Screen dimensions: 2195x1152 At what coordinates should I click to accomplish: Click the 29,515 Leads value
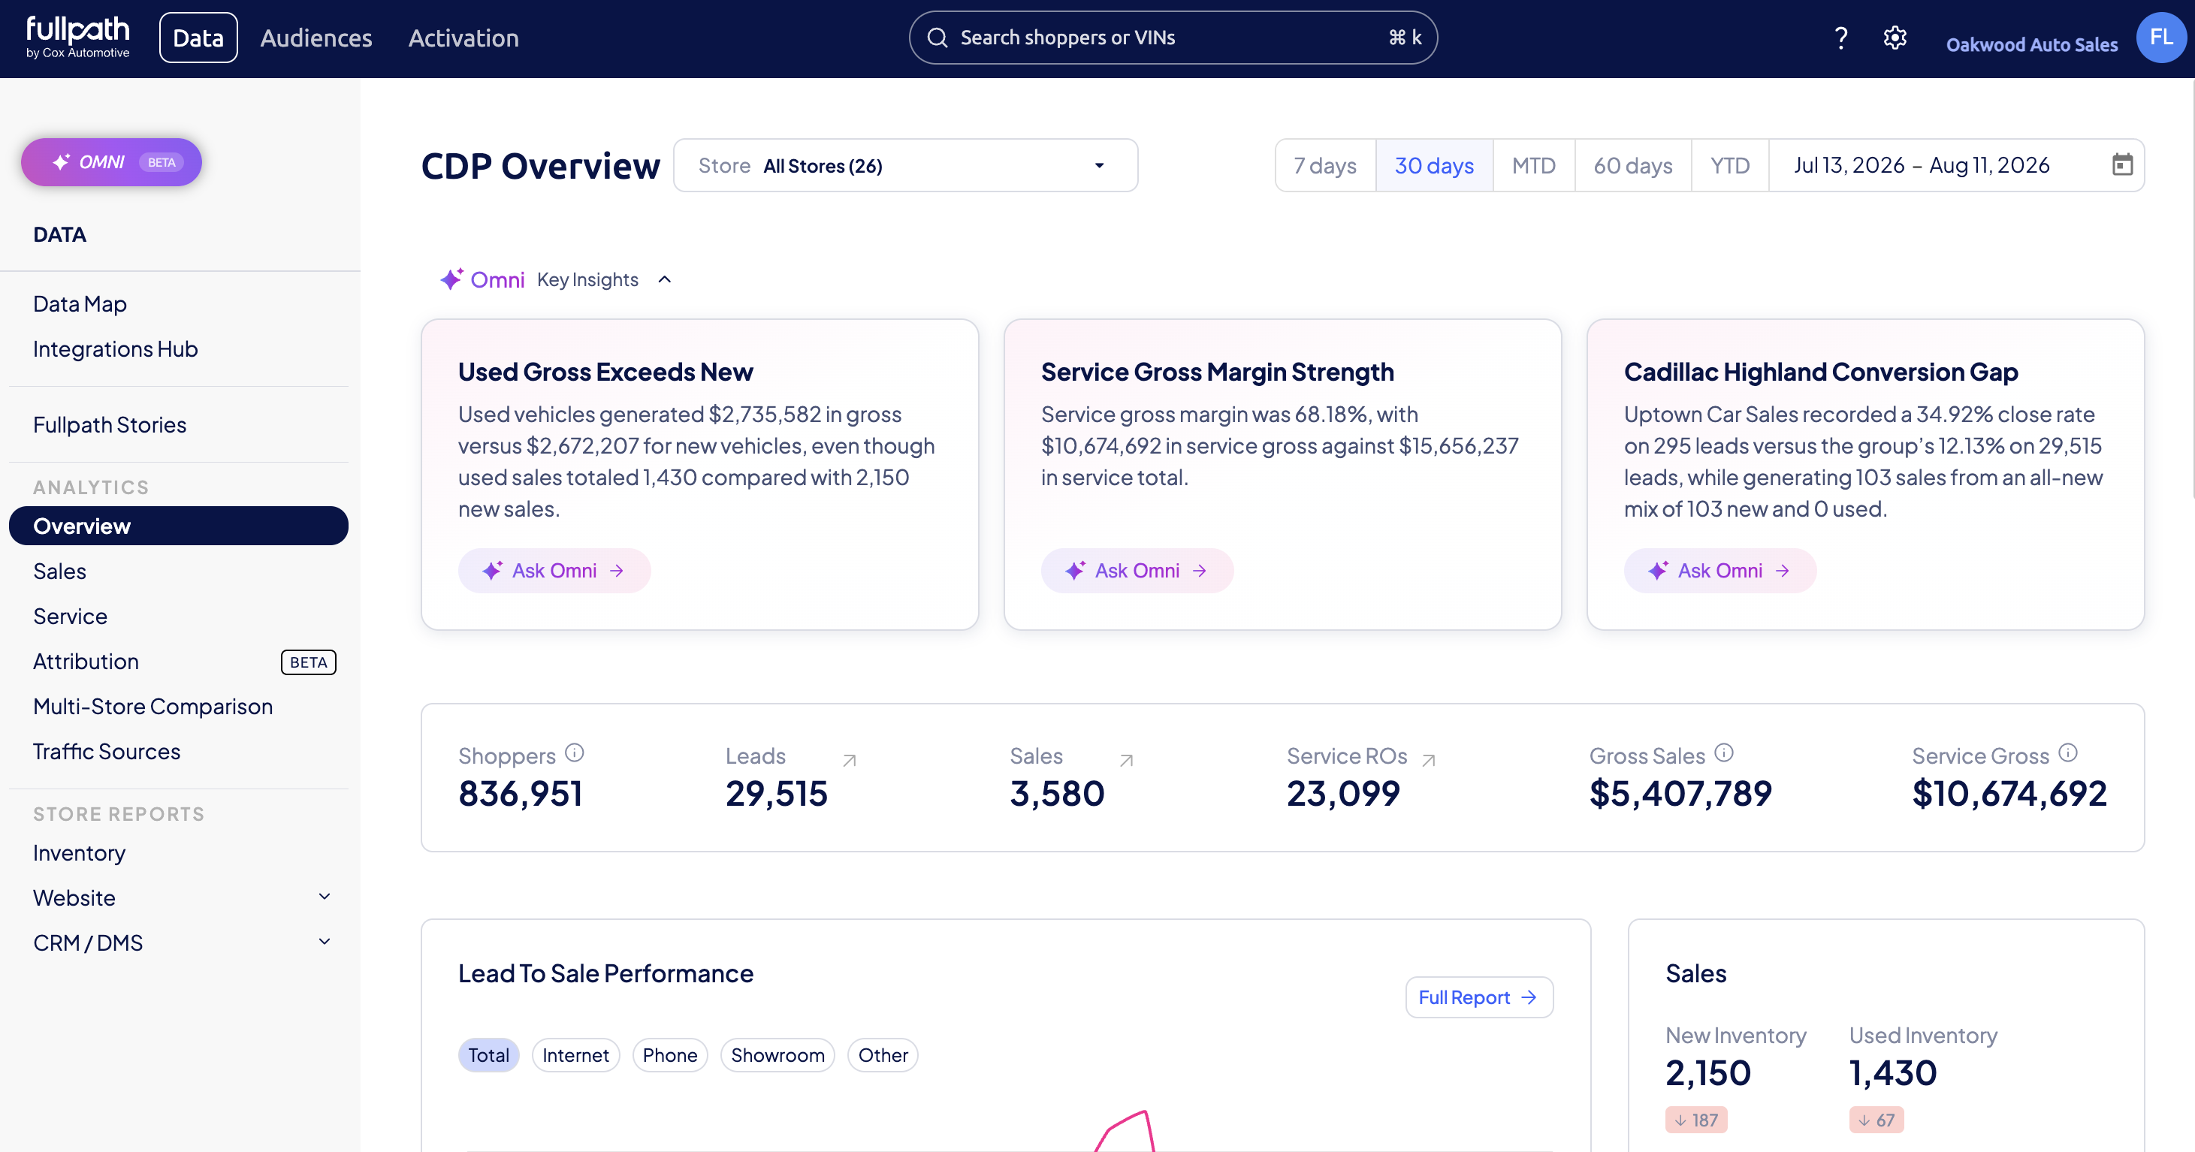[776, 793]
